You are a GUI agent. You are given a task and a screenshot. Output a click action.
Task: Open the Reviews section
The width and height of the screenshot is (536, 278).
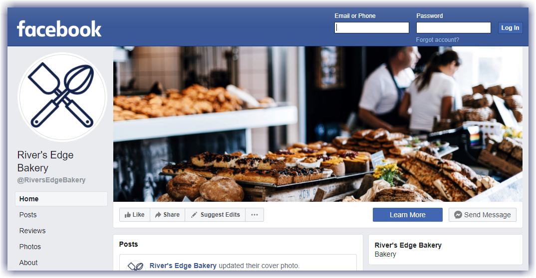(x=32, y=231)
